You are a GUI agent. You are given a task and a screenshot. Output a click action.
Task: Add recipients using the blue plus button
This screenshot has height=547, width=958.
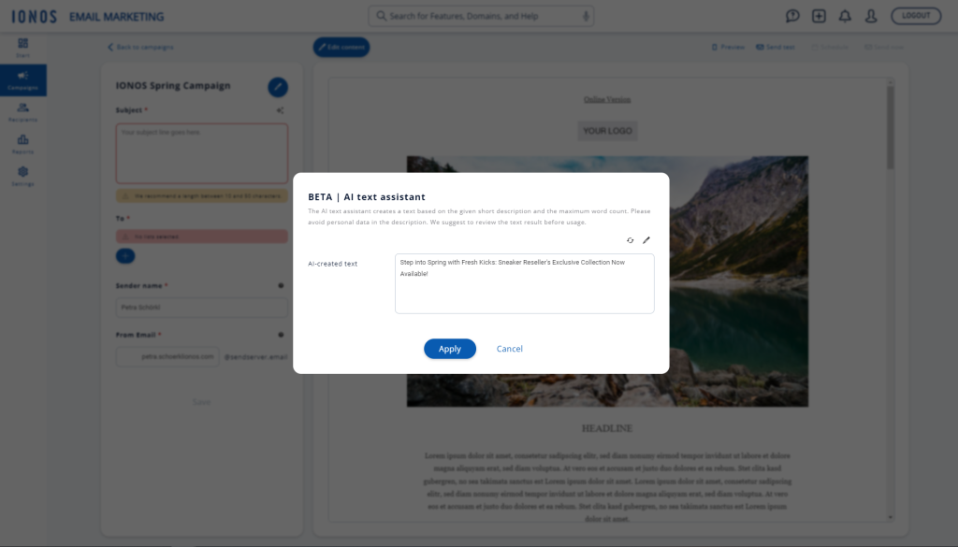click(124, 256)
